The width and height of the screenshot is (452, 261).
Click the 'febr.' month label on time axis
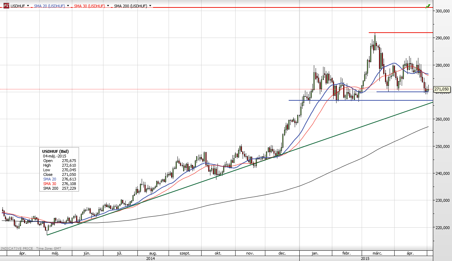[346, 254]
